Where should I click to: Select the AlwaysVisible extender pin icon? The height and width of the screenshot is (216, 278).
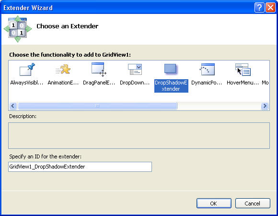click(x=27, y=70)
